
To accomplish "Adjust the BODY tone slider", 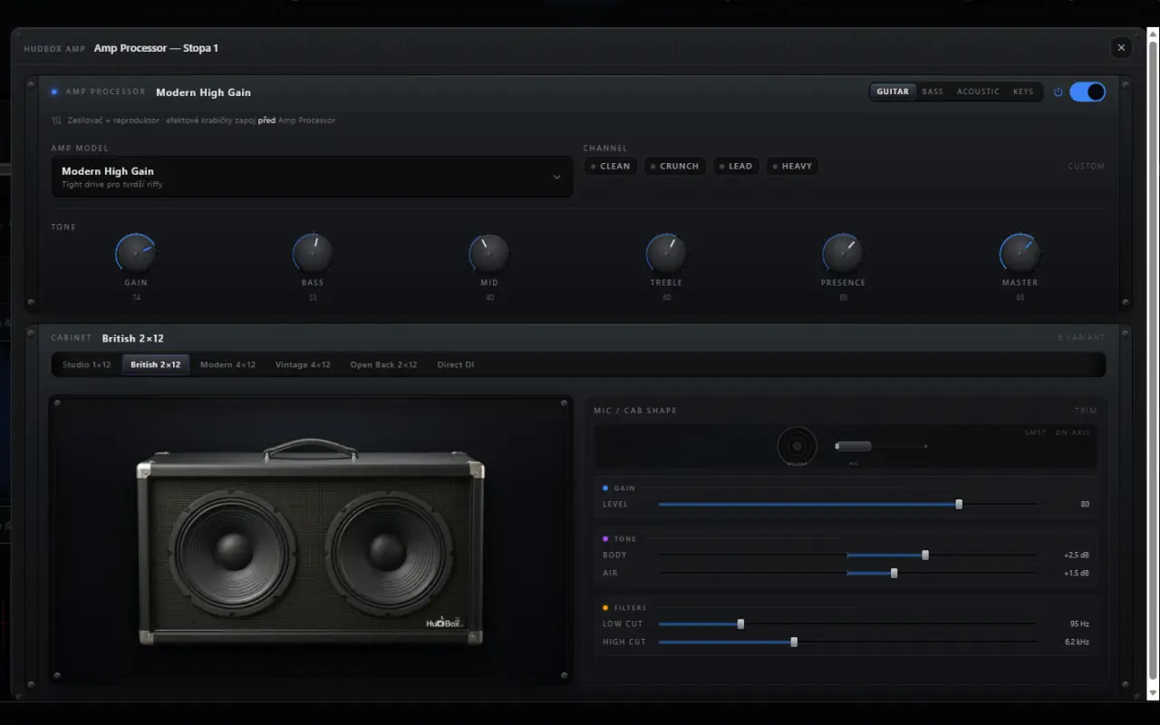I will coord(847,555).
